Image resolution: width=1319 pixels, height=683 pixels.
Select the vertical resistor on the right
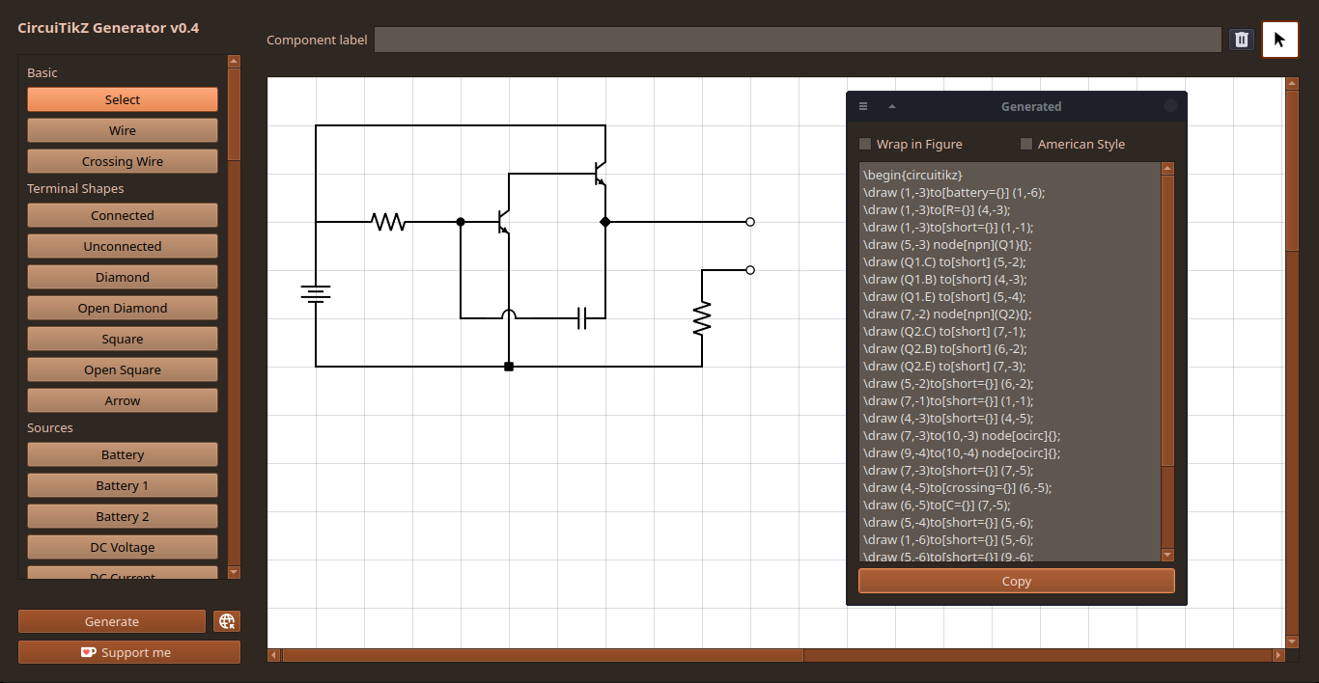click(x=702, y=318)
